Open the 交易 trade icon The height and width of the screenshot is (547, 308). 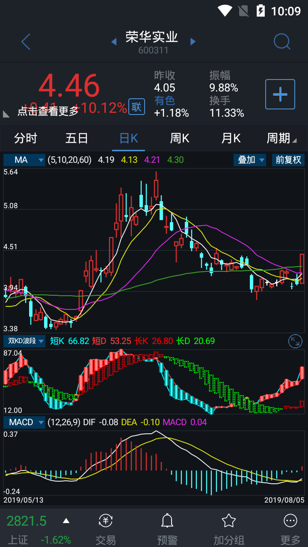[106, 521]
